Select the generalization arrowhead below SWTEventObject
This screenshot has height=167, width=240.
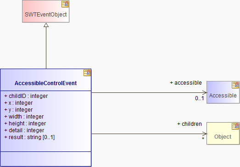point(46,25)
